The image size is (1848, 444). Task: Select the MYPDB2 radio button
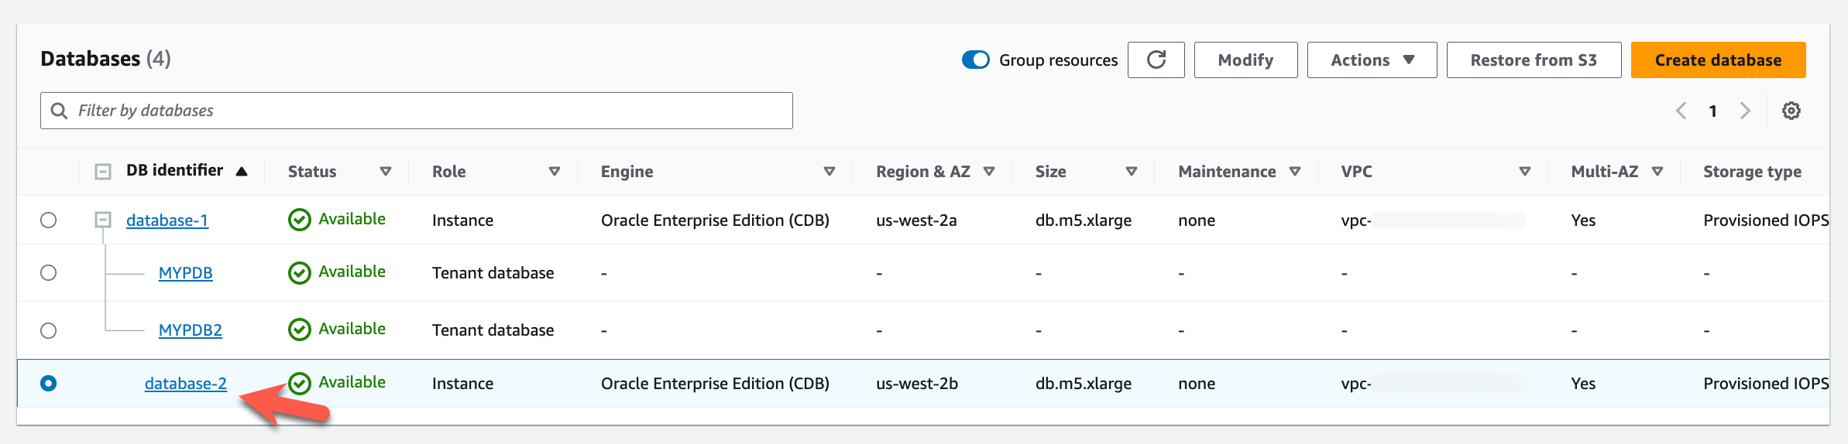[49, 331]
